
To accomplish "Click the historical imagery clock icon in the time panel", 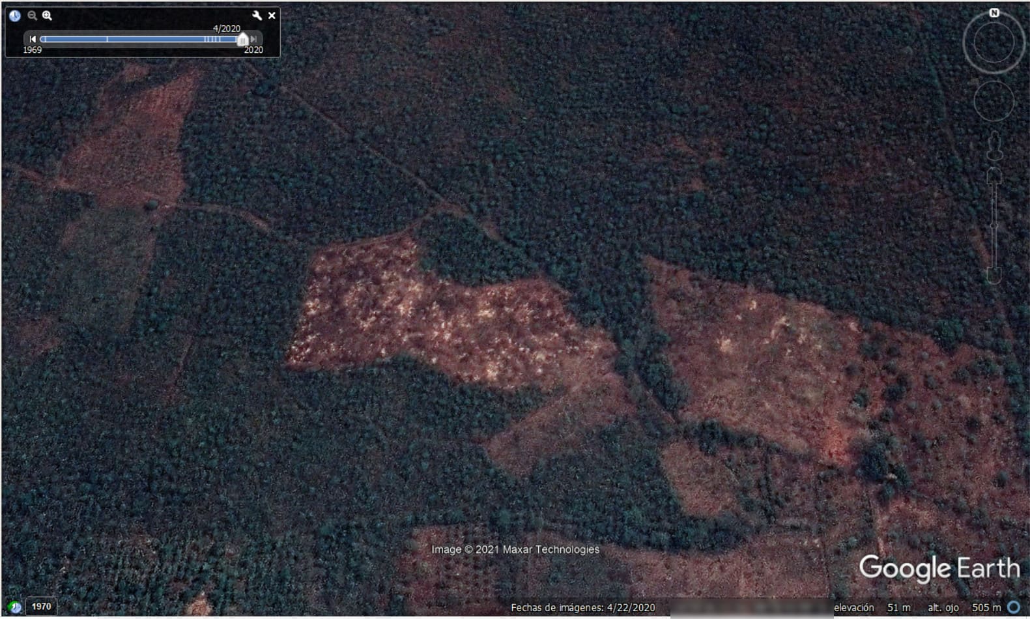I will coord(14,16).
